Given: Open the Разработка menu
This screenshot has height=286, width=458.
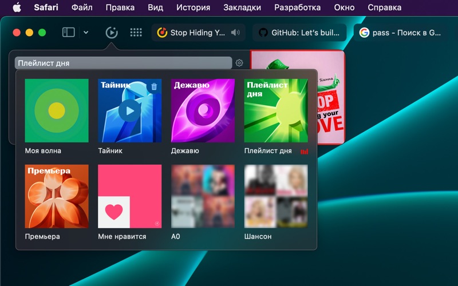Looking at the screenshot, I should click(x=297, y=7).
